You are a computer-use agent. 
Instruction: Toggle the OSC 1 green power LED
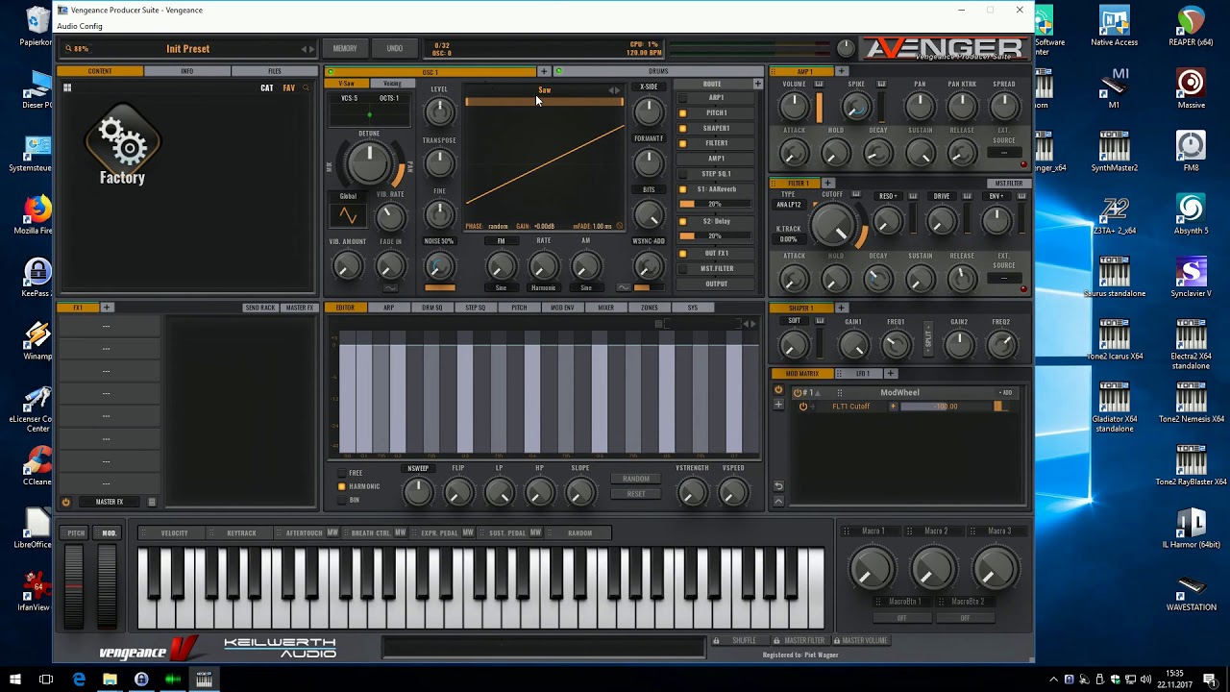point(331,71)
